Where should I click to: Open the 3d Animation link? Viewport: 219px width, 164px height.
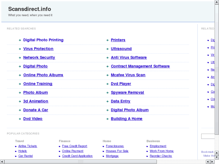pyautogui.click(x=36, y=101)
